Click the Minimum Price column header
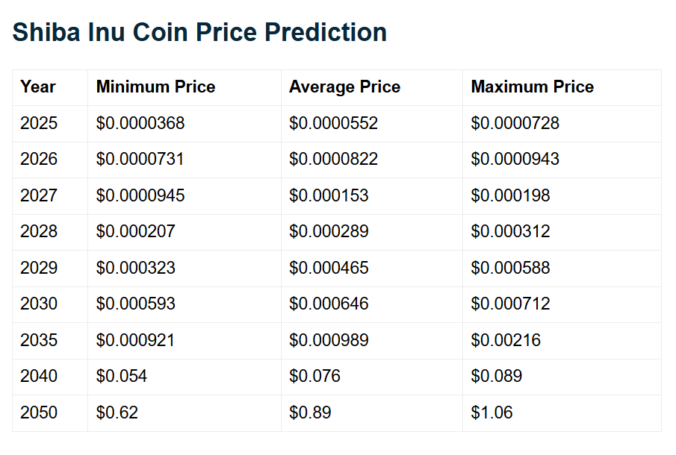 tap(155, 87)
